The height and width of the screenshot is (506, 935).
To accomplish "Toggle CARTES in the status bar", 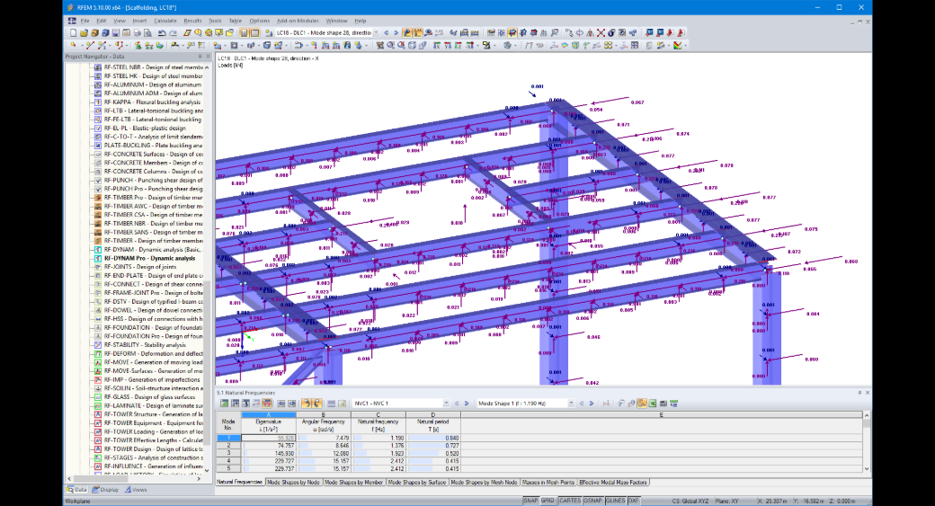I will click(x=569, y=501).
